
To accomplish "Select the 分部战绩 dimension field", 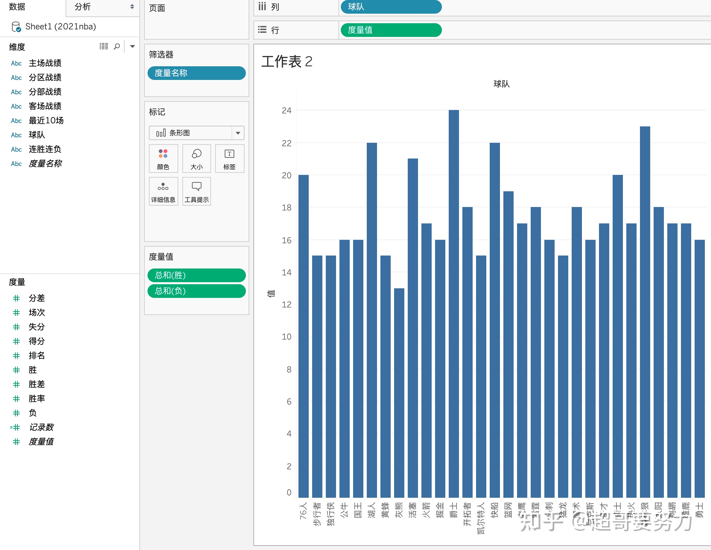I will pos(45,92).
